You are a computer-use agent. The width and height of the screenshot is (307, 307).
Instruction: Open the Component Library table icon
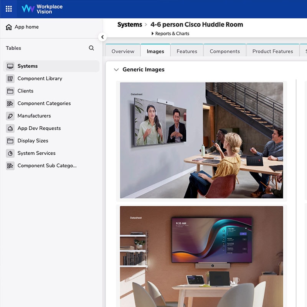[x=10, y=78]
